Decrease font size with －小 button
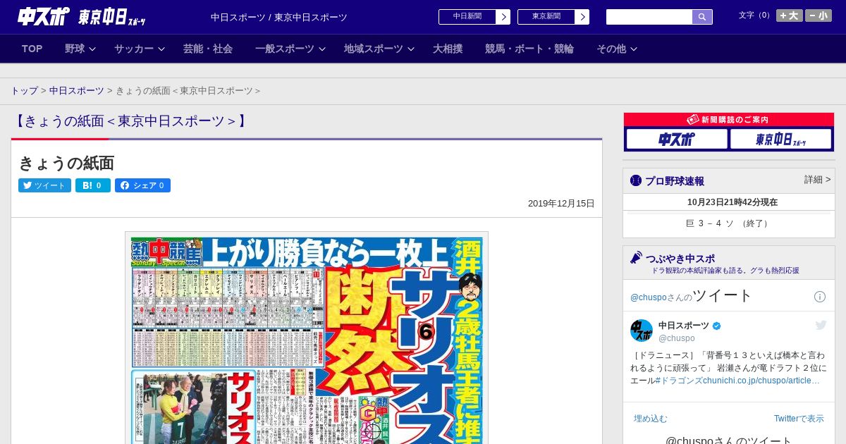This screenshot has height=444, width=846. tap(819, 16)
